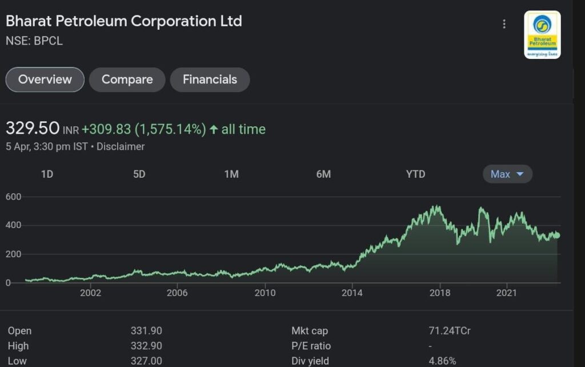
Task: Select the 1M time range
Action: [231, 174]
